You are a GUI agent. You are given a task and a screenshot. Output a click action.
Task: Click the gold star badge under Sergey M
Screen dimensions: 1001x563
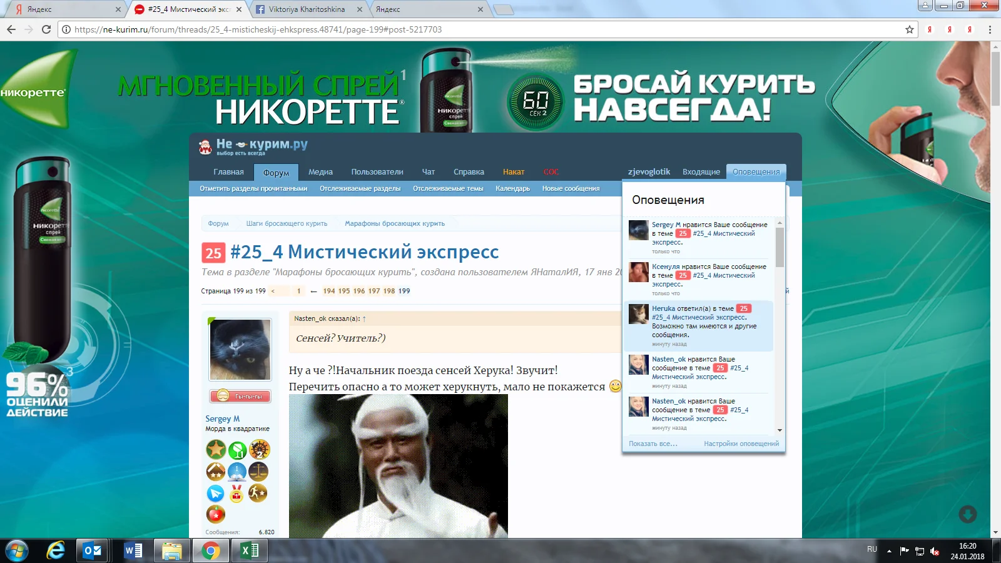click(x=216, y=449)
